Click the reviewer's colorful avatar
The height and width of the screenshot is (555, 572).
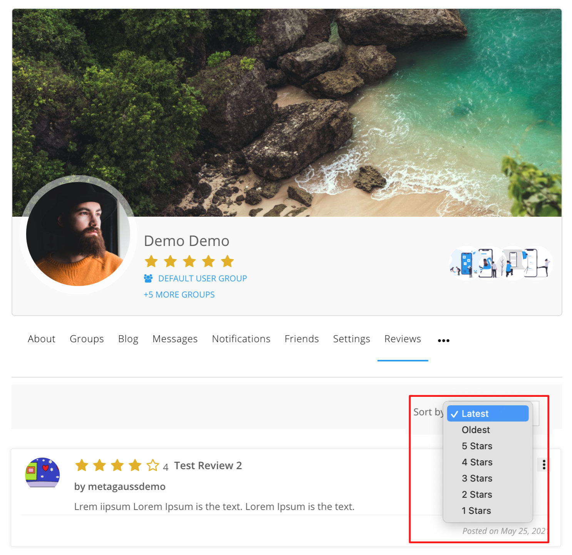pos(42,472)
